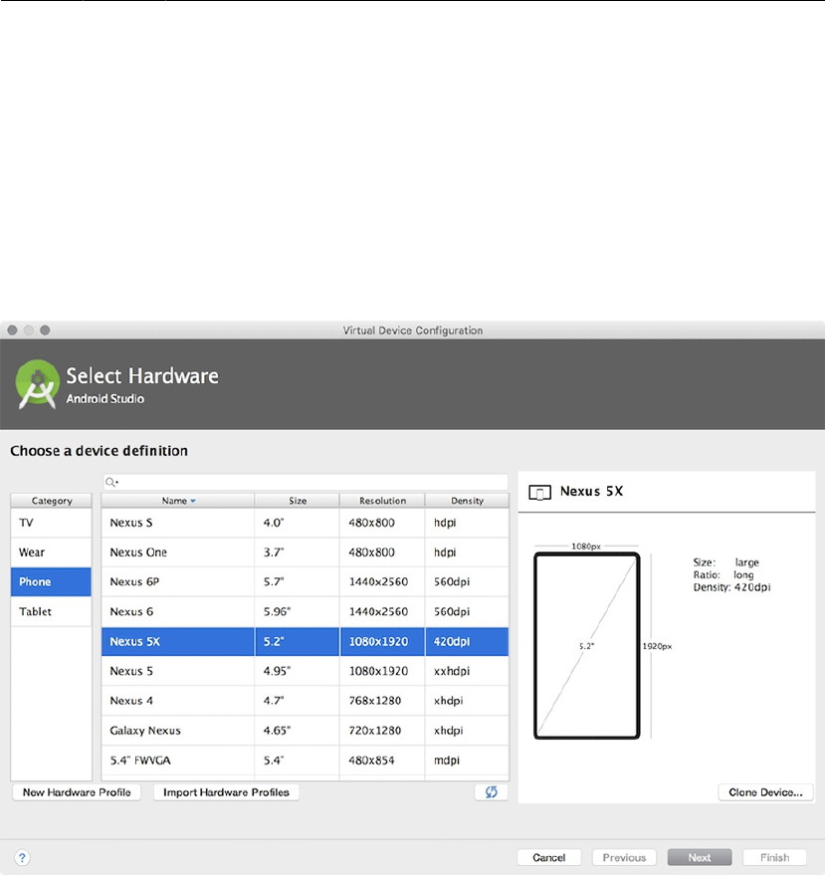Click Import Hardware Profiles button
825x875 pixels.
pyautogui.click(x=226, y=792)
